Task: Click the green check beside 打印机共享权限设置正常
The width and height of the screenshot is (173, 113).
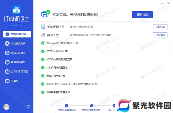Action: point(43,60)
